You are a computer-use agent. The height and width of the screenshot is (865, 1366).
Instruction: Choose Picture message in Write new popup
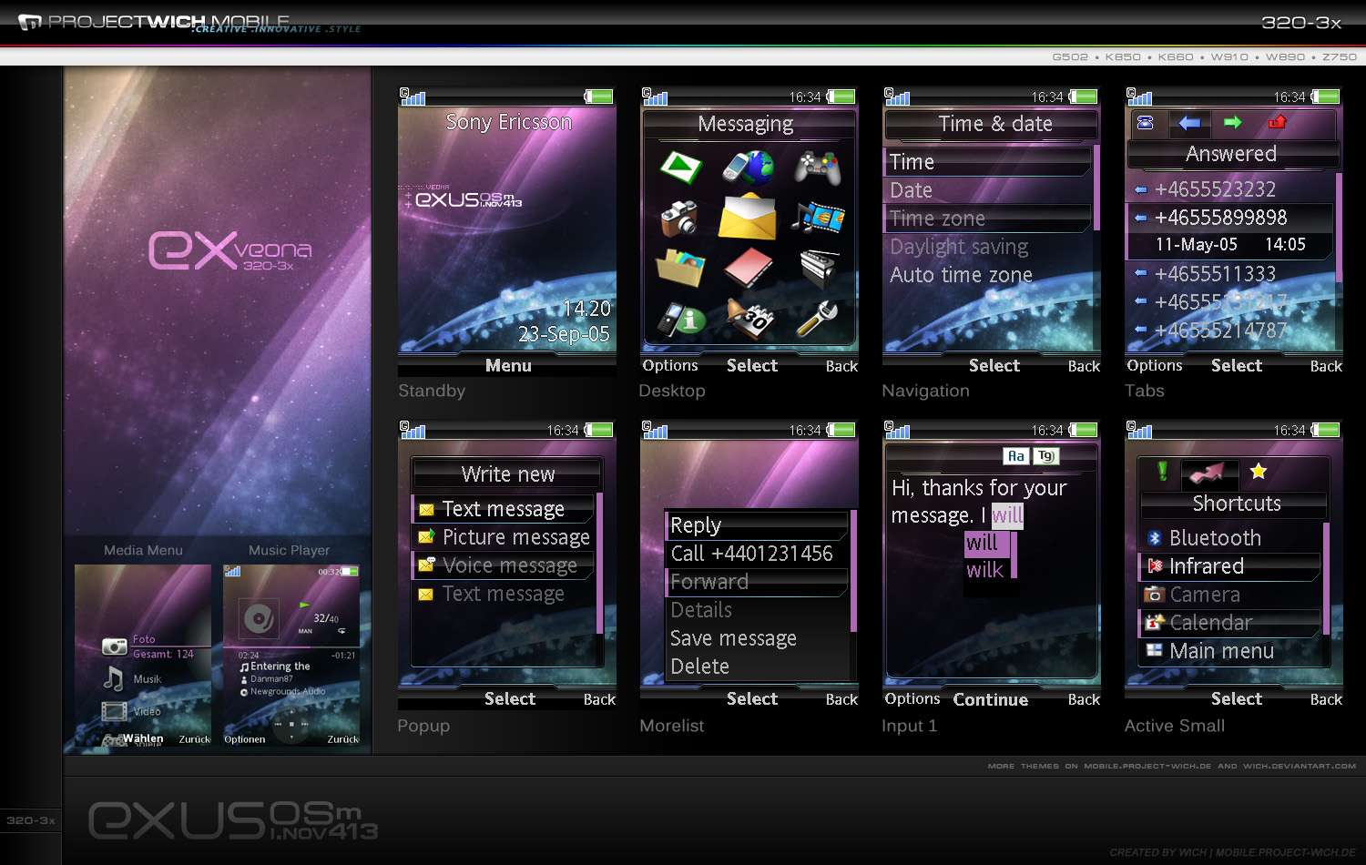[504, 537]
